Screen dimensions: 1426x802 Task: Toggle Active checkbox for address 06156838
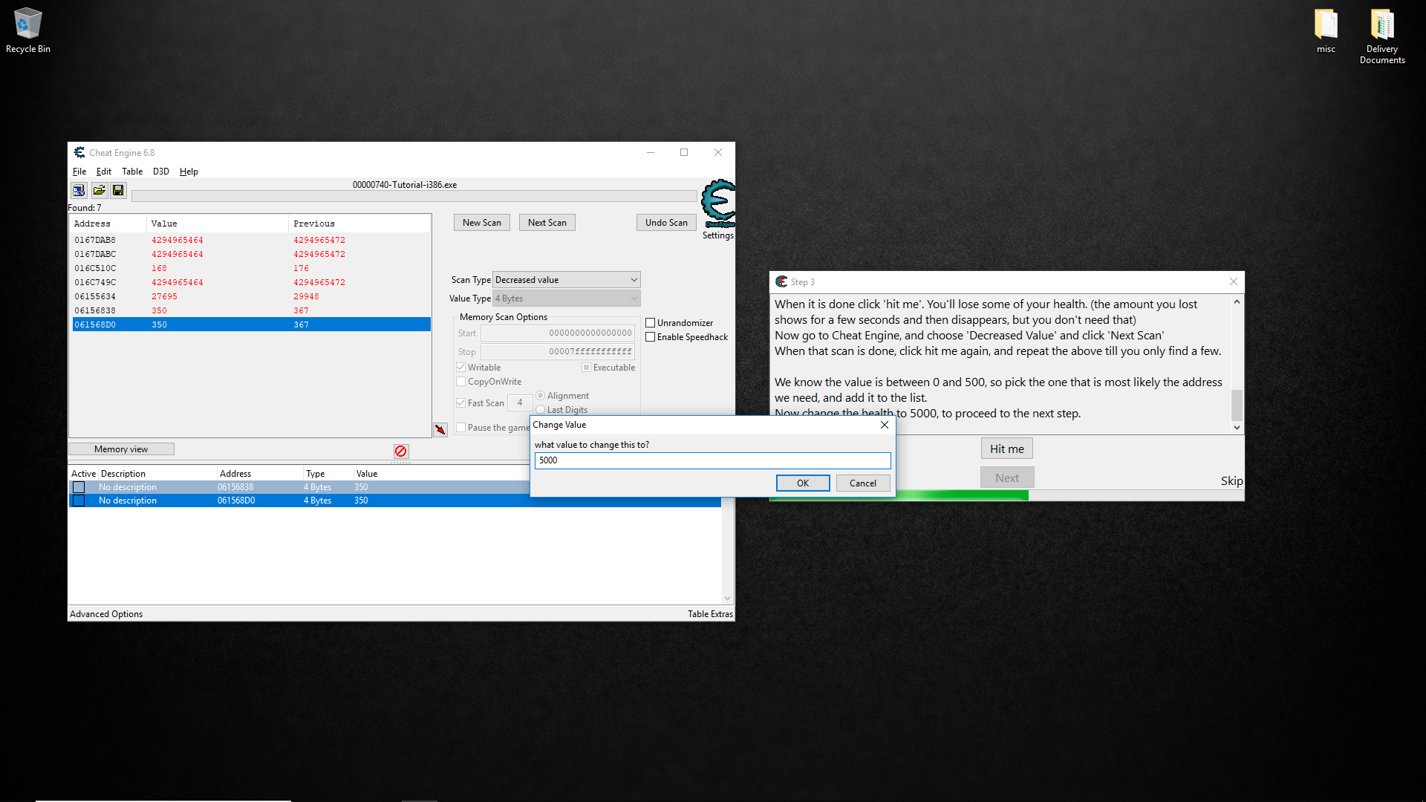79,487
